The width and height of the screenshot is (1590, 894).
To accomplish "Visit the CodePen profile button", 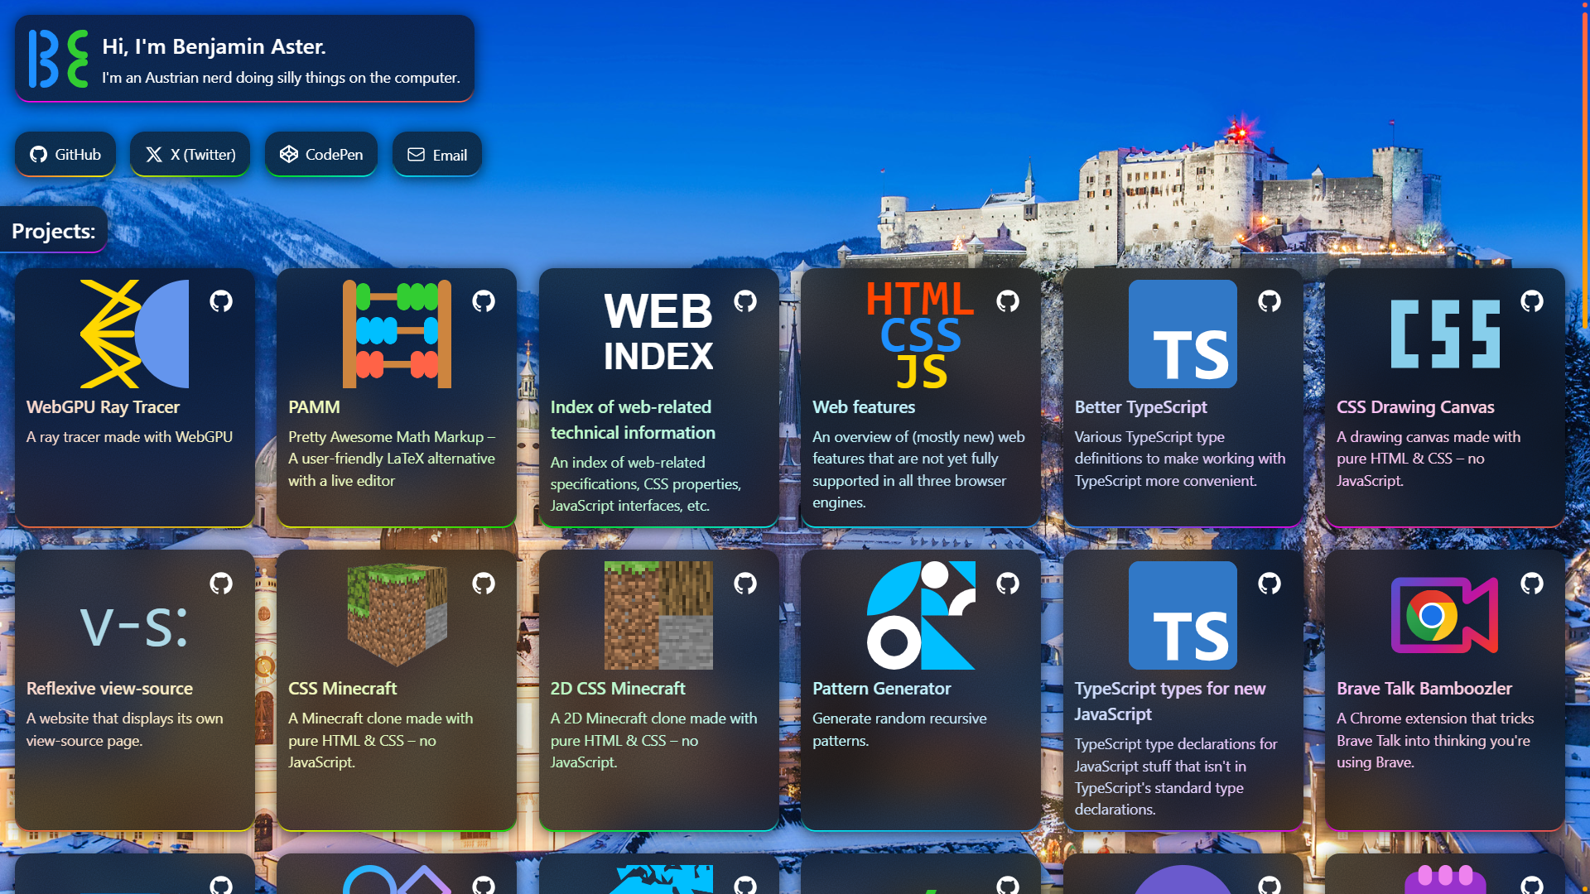I will coord(321,155).
